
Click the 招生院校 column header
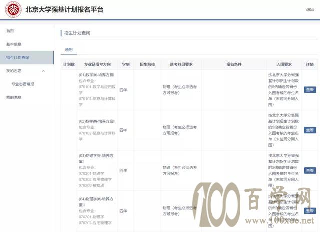point(147,64)
